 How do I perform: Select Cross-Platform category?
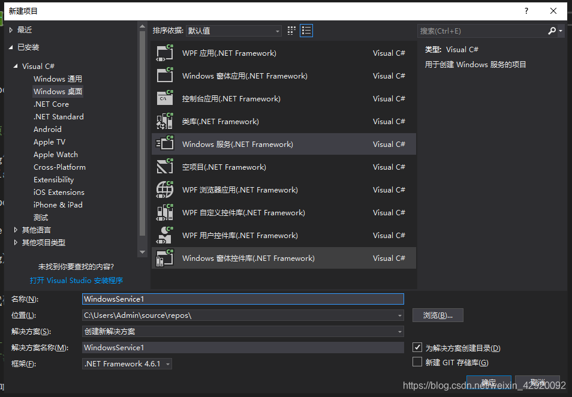(x=59, y=167)
